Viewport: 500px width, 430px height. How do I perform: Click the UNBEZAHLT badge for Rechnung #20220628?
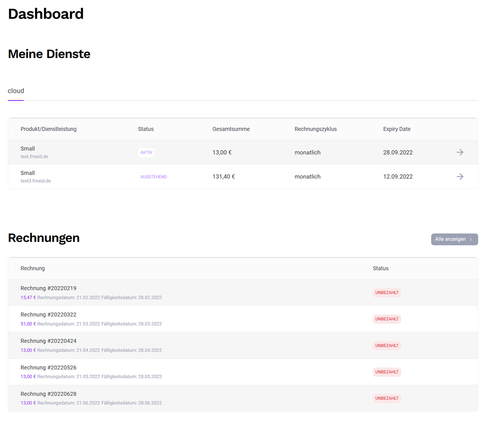pyautogui.click(x=387, y=398)
